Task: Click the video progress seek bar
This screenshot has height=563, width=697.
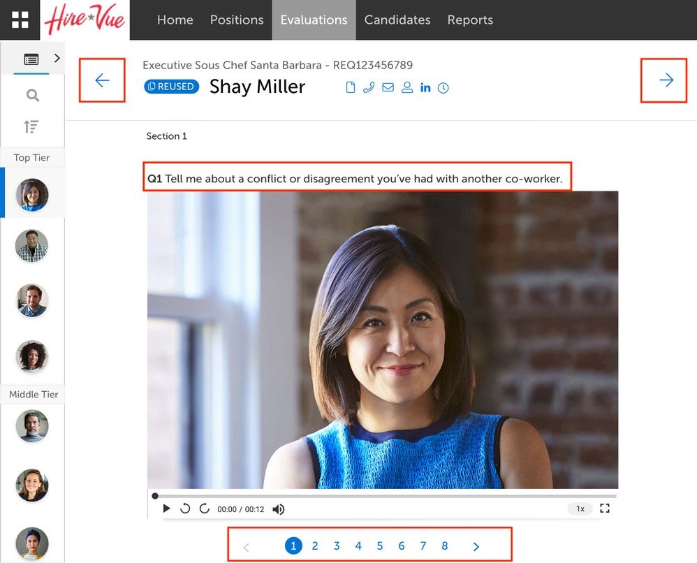Action: point(384,496)
